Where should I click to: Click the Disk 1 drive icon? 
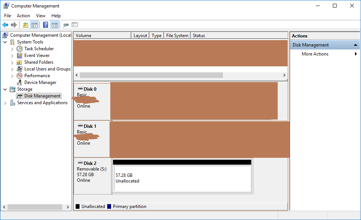pos(80,126)
